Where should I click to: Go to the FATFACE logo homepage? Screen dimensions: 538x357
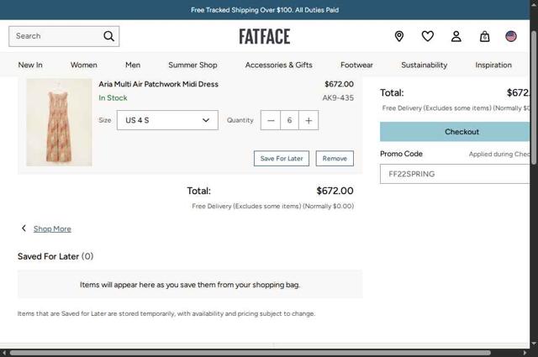[265, 36]
